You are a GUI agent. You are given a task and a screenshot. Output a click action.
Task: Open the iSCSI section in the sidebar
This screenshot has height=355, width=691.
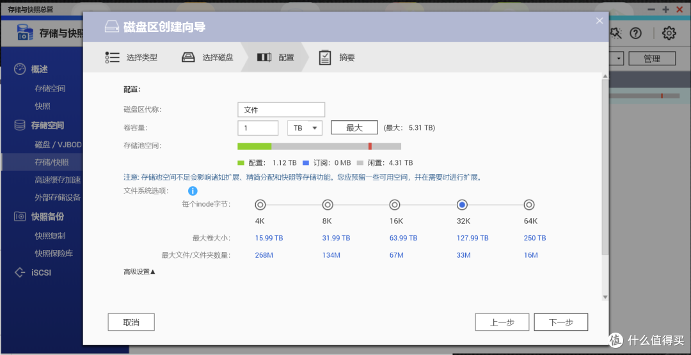tap(42, 272)
